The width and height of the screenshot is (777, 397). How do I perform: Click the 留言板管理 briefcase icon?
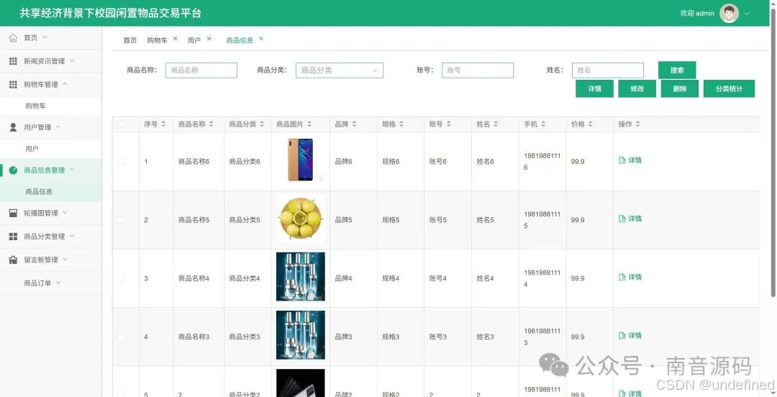click(x=14, y=260)
